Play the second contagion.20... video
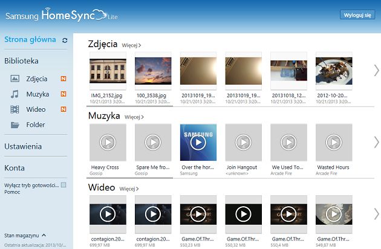Screen dimensions: 381x249 pyautogui.click(x=153, y=214)
